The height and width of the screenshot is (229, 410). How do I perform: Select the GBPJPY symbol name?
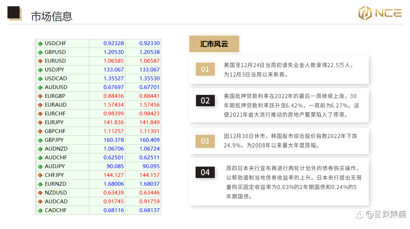coord(54,140)
